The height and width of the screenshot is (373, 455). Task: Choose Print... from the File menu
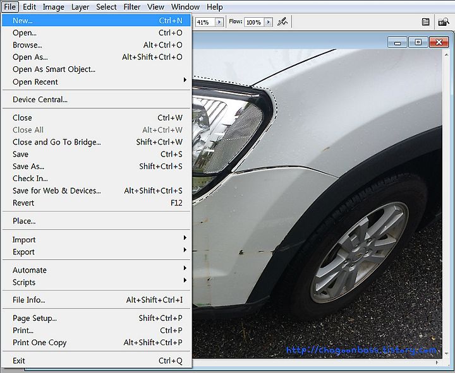96,330
